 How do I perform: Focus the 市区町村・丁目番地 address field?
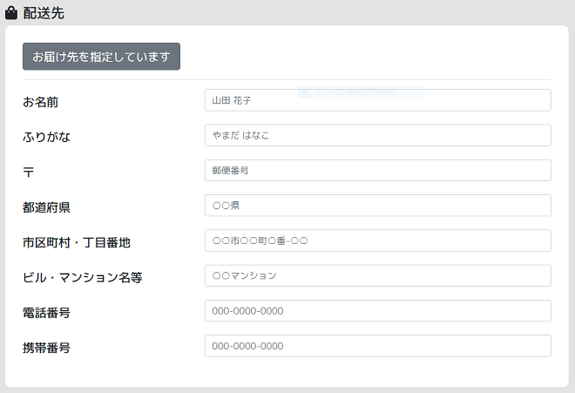coord(377,241)
